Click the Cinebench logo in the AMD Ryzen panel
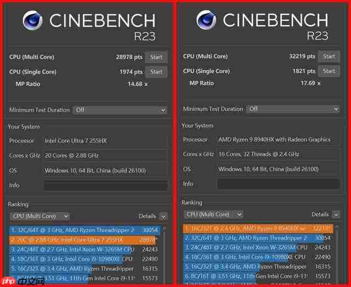 pos(207,21)
